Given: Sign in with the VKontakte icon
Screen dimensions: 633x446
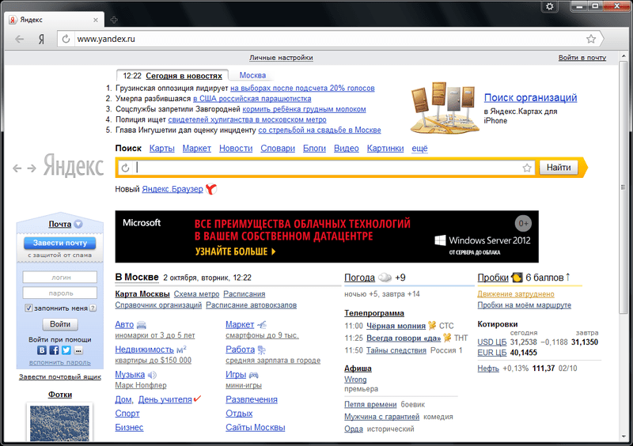Looking at the screenshot, I should [43, 350].
